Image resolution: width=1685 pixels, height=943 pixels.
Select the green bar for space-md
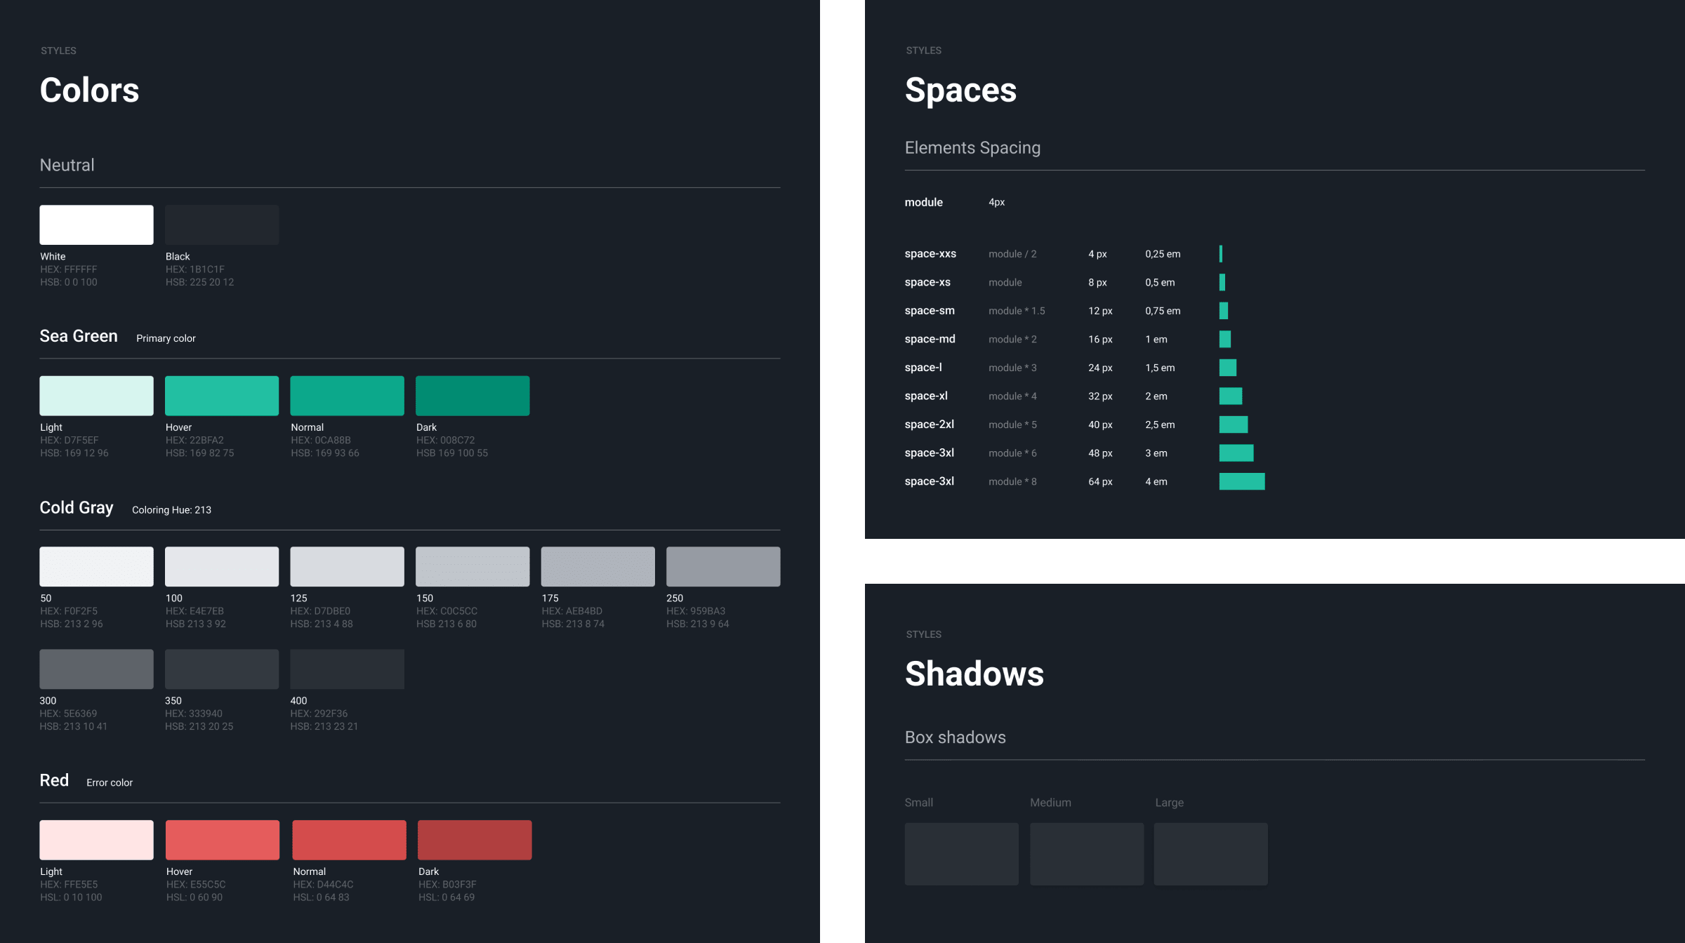point(1225,339)
